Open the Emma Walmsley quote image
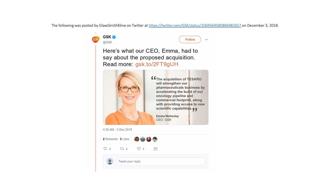The width and height of the screenshot is (330, 185). [x=155, y=97]
